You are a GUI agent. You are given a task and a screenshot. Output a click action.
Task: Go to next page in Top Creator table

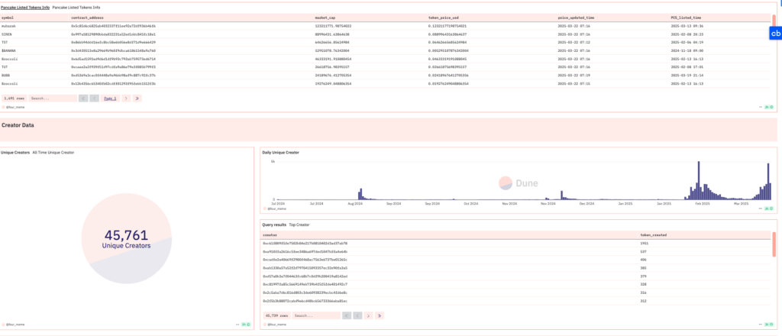point(369,315)
